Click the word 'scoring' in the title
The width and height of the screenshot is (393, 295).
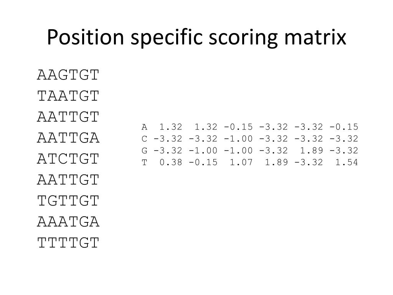click(x=243, y=39)
